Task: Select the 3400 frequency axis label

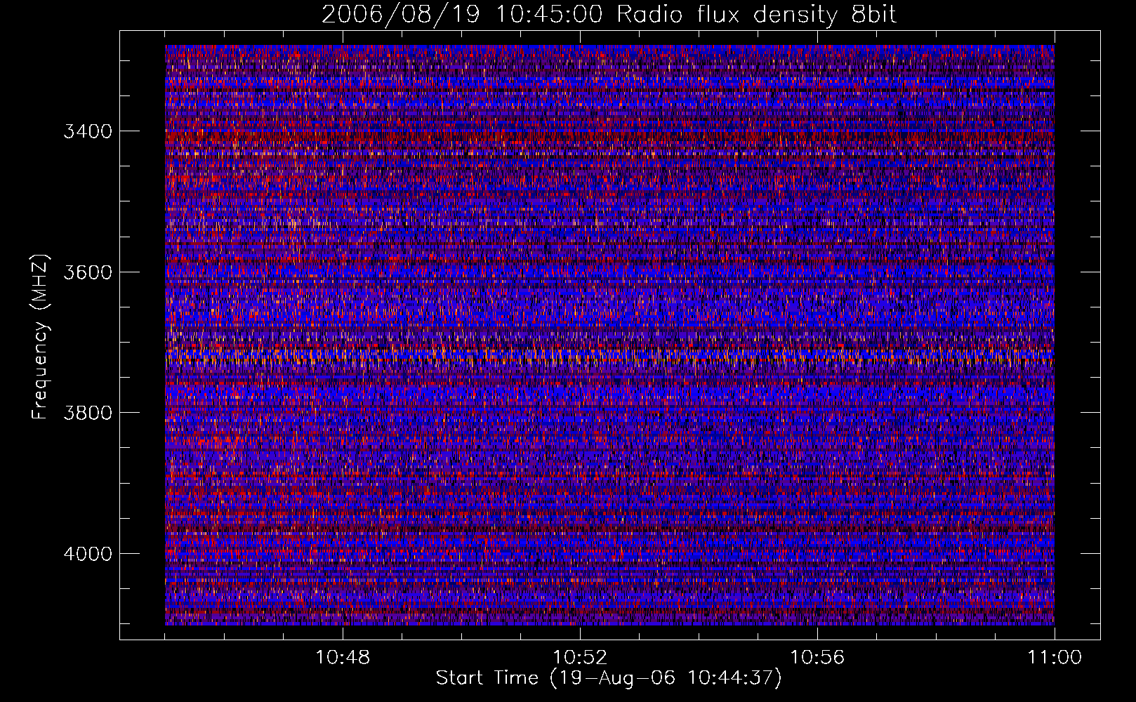Action: 88,131
